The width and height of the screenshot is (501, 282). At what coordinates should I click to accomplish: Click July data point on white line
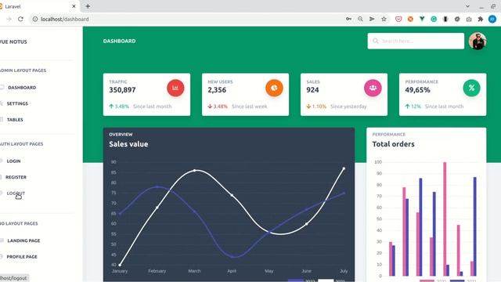click(x=344, y=168)
